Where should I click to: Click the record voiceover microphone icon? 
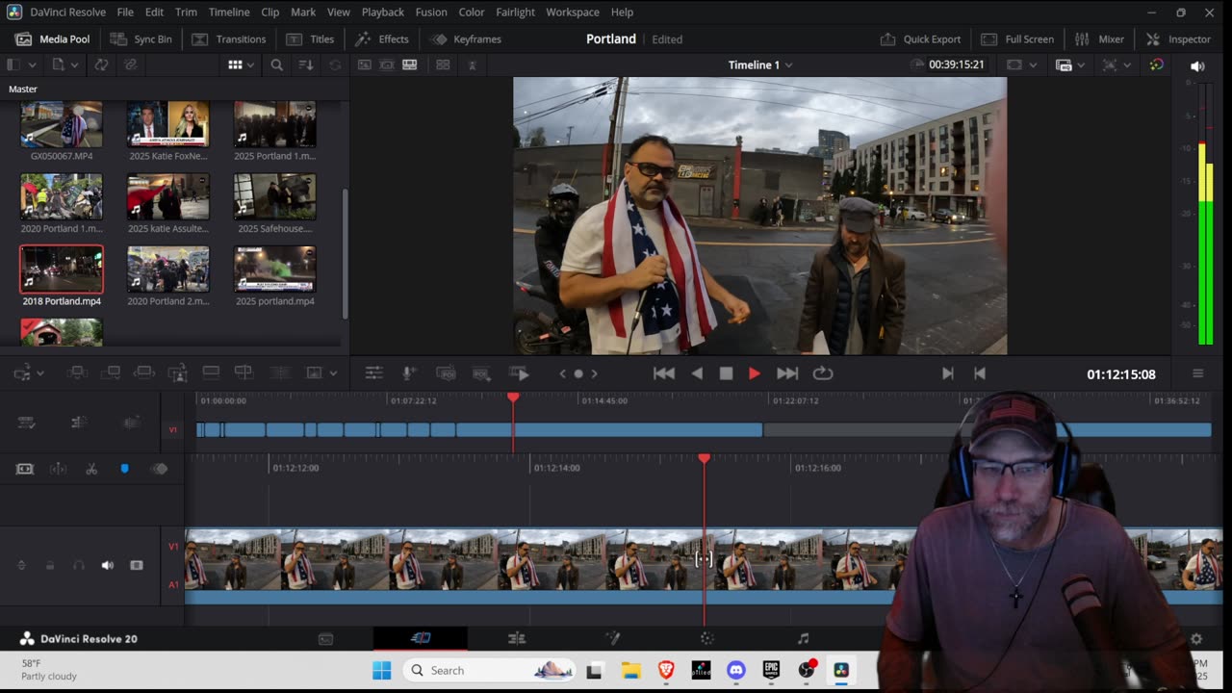(409, 373)
